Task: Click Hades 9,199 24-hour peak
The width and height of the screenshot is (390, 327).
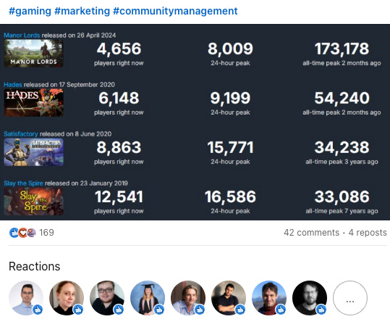Action: pos(230,103)
